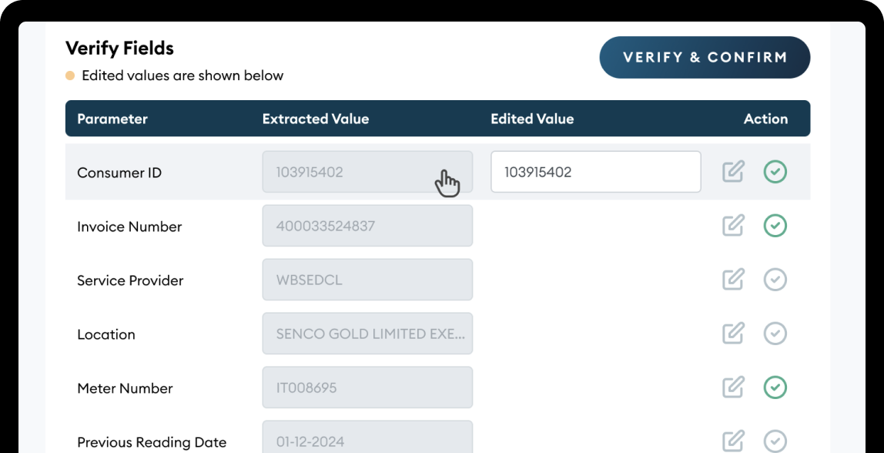Viewport: 884px width, 453px height.
Task: Click the WBSEDCL extracted value field
Action: point(367,280)
